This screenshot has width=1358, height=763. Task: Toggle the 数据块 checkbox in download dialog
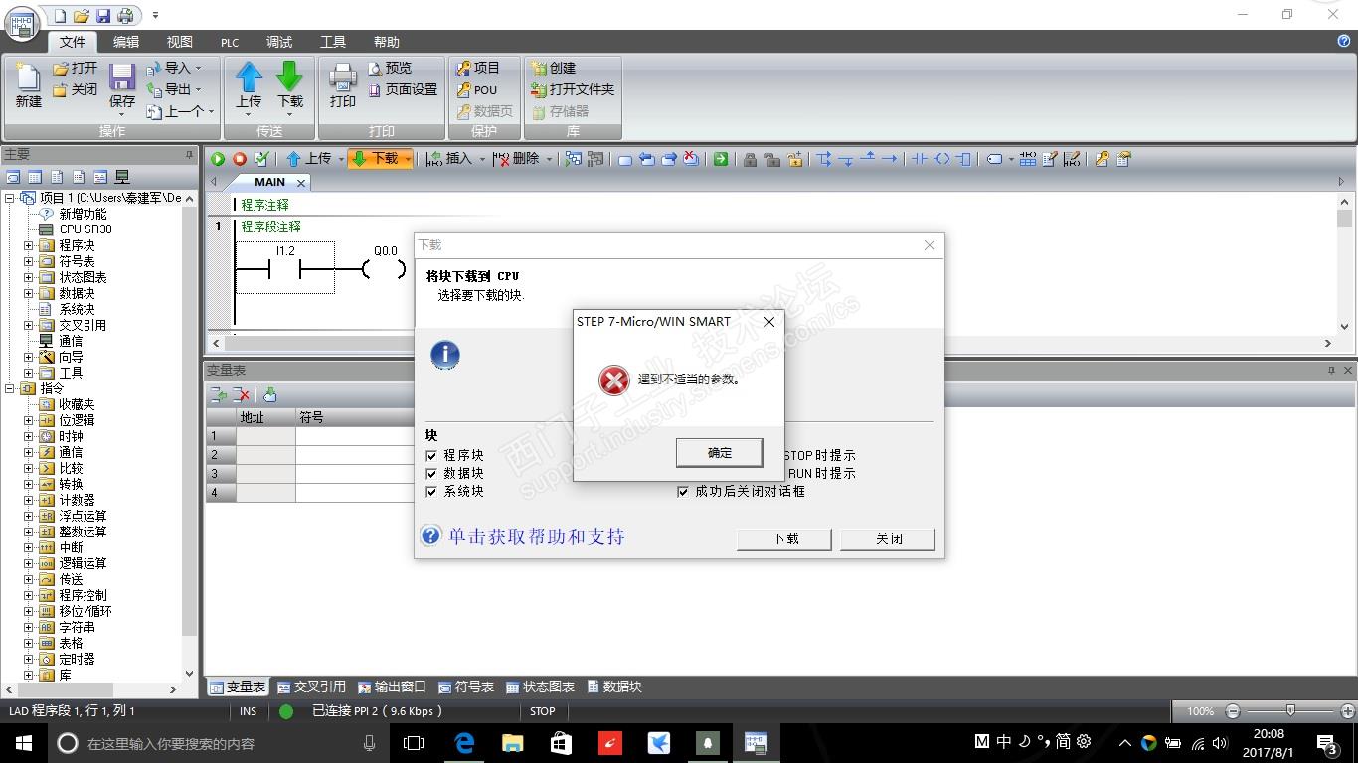(431, 473)
